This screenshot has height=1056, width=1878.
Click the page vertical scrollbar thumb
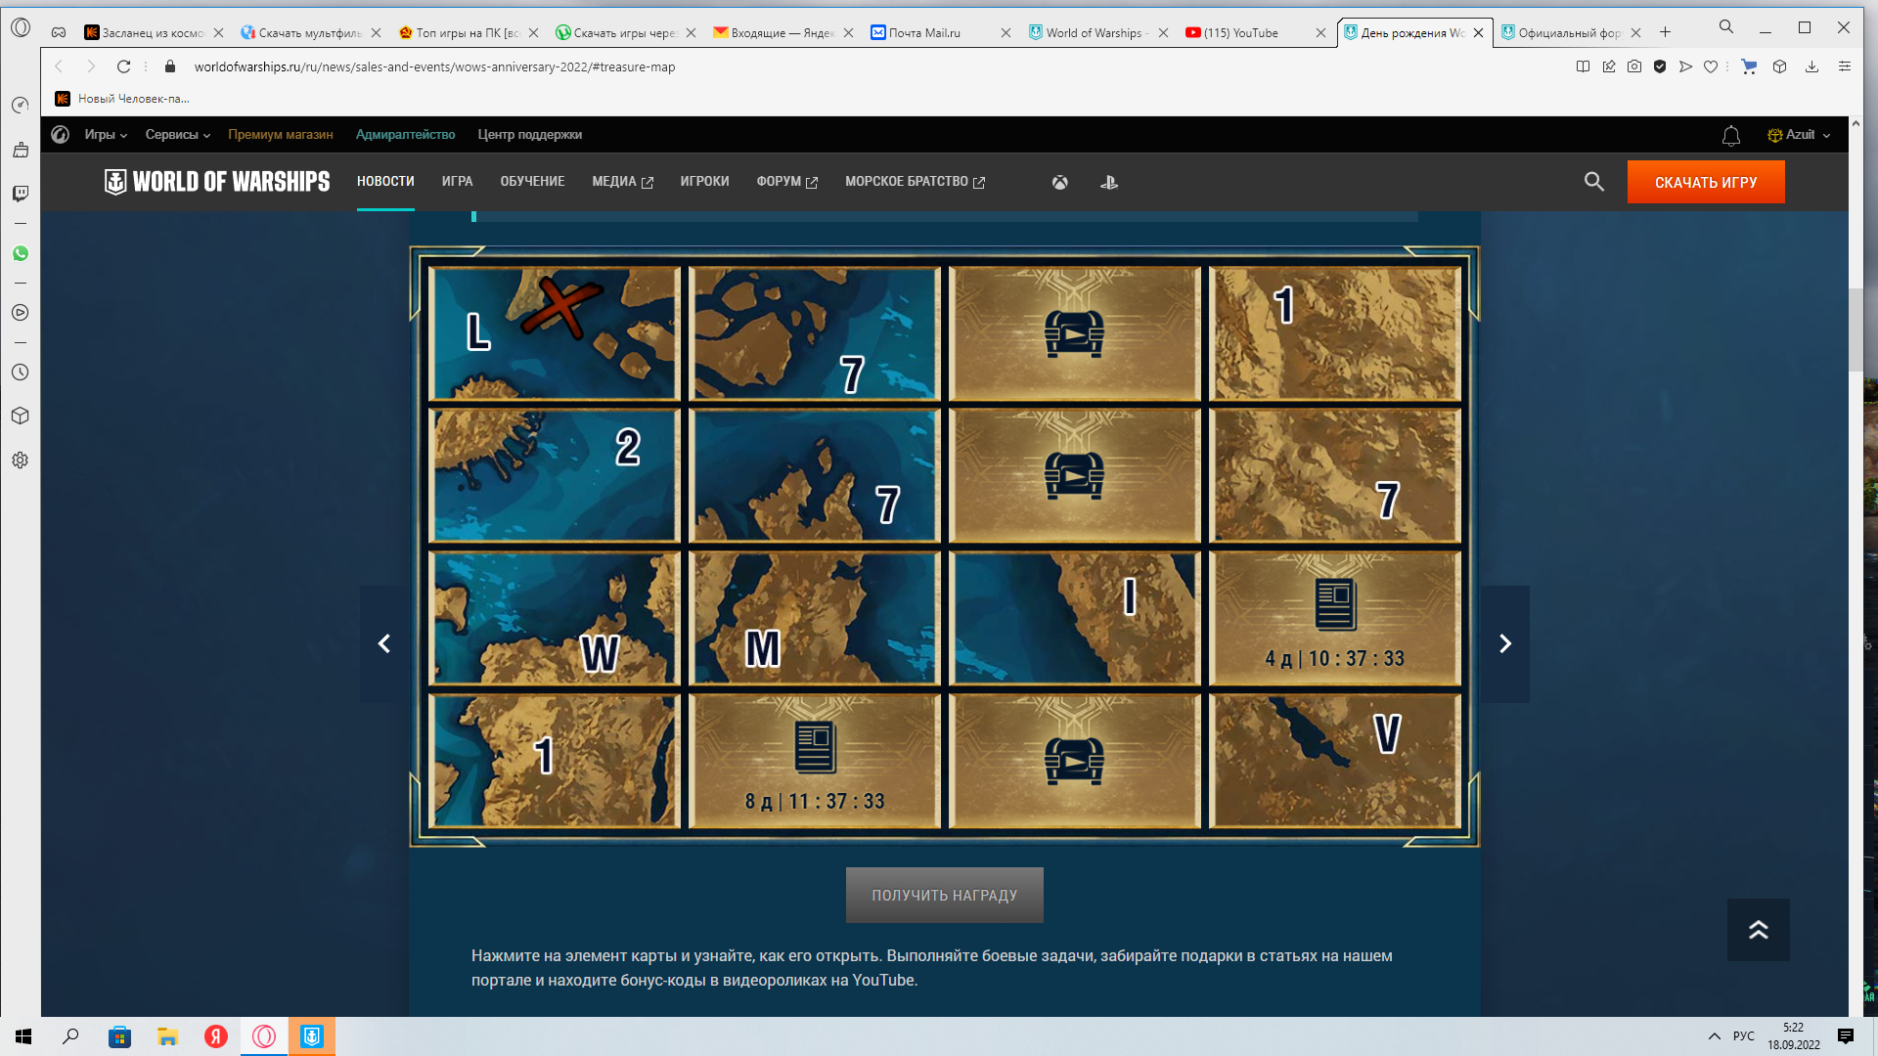pyautogui.click(x=1856, y=330)
